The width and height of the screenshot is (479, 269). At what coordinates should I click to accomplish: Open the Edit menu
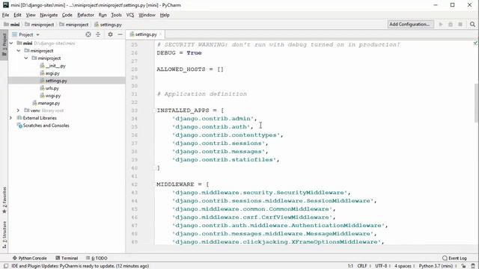tap(17, 15)
